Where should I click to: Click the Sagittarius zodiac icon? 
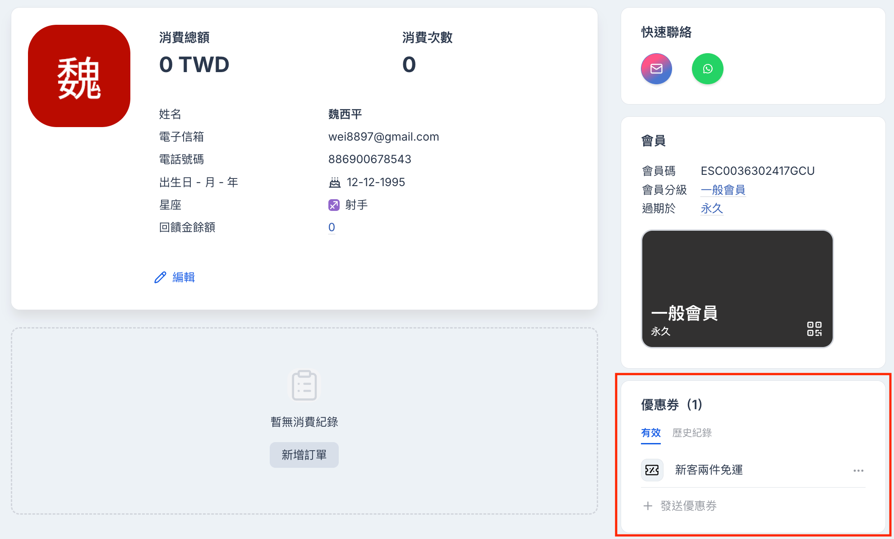click(x=333, y=205)
